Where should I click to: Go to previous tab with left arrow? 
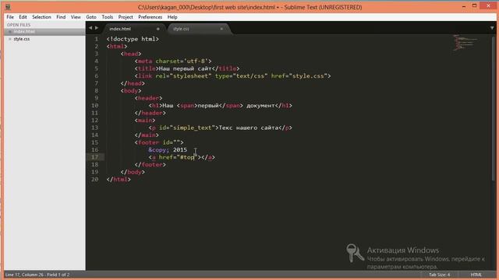(90, 28)
